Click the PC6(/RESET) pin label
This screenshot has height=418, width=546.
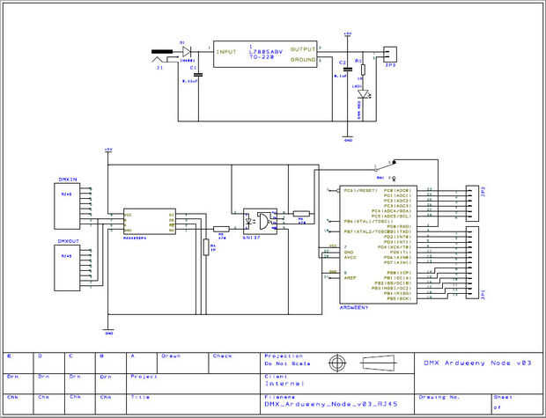coord(360,191)
